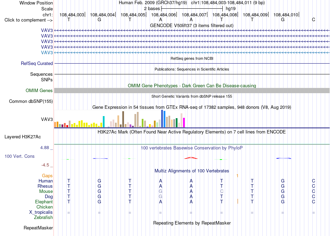Viewport: 330px width, 236px height.
Task: Click the 'Layered H3K27Ac' track label
Action: (23, 137)
